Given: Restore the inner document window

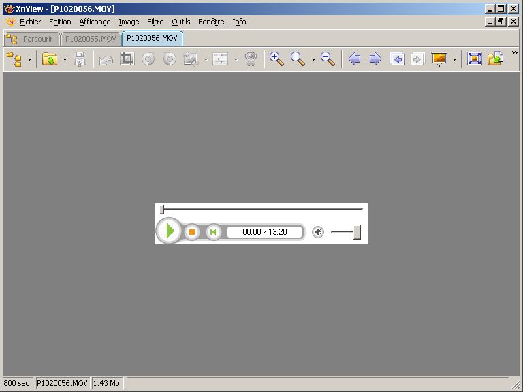Looking at the screenshot, I should point(501,22).
